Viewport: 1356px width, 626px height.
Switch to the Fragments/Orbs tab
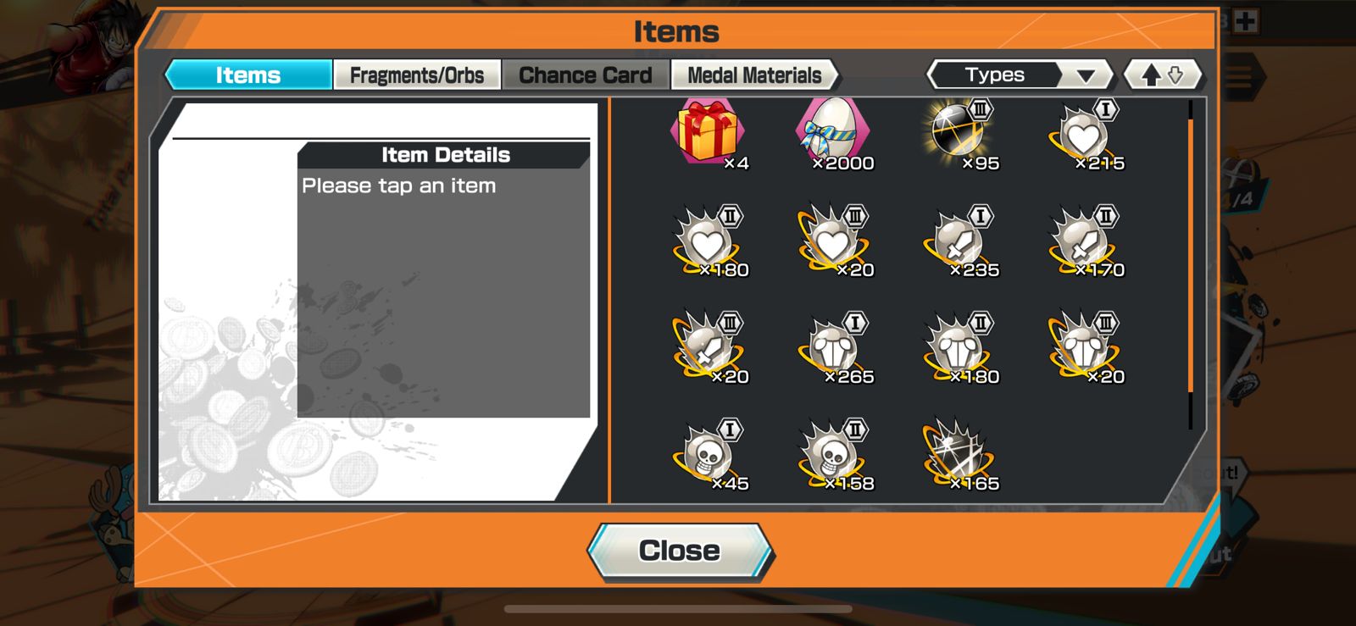(x=416, y=75)
